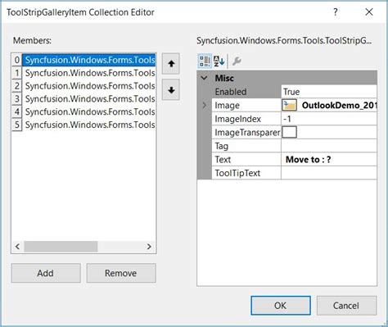The image size is (388, 327).
Task: Click the Remove button
Action: coord(121,273)
